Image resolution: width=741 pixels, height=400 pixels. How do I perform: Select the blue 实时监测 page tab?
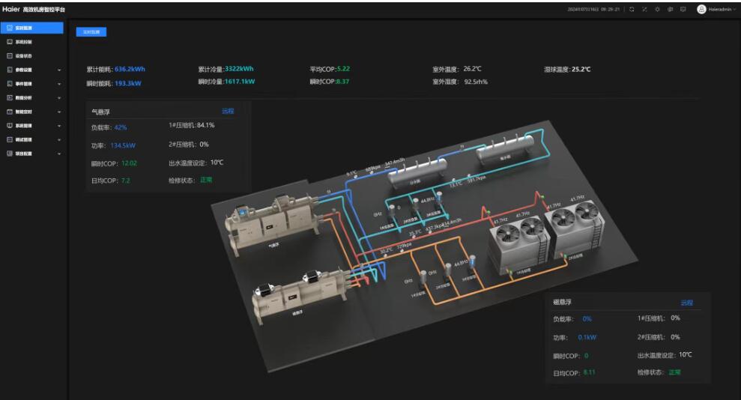tap(91, 32)
